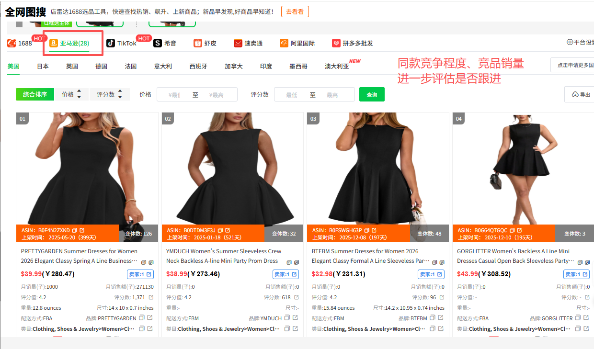Open review link beside 1,371 ratings
594x349 pixels.
pos(151,297)
